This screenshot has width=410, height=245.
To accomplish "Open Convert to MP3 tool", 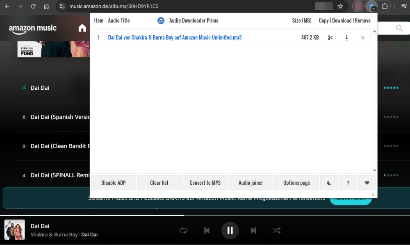I will tap(205, 183).
